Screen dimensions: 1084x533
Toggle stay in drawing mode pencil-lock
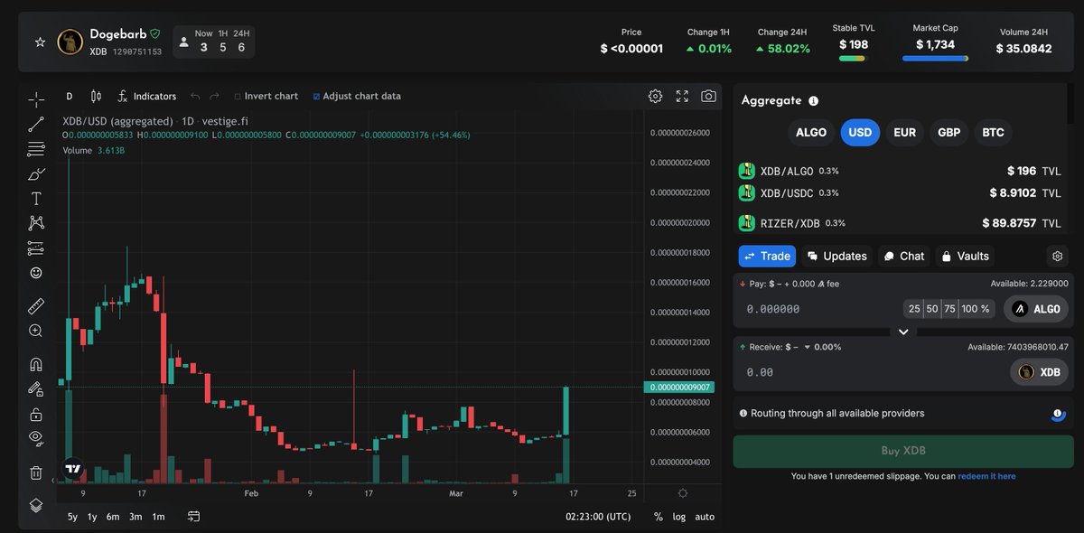(36, 388)
